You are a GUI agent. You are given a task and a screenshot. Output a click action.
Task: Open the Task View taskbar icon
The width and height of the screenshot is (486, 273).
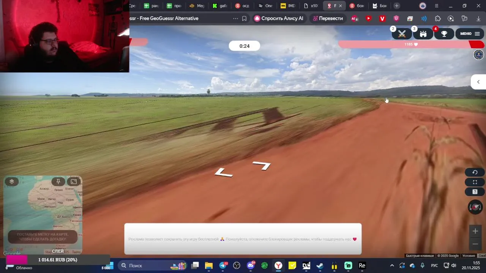[x=195, y=265]
